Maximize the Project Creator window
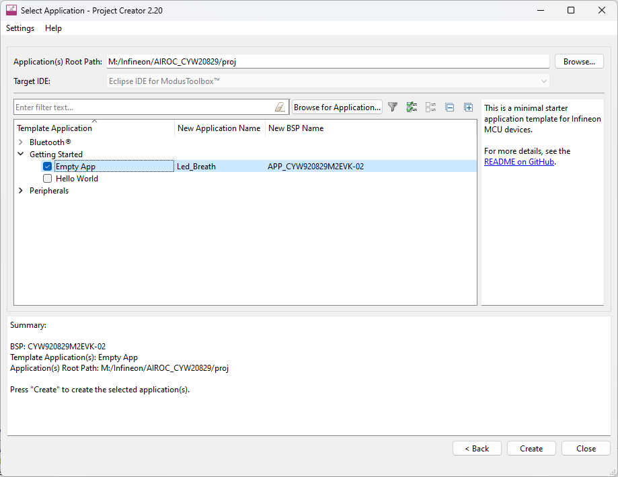This screenshot has height=477, width=618. click(x=571, y=10)
